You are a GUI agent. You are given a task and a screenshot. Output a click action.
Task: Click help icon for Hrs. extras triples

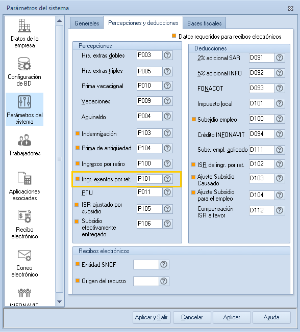(167, 71)
